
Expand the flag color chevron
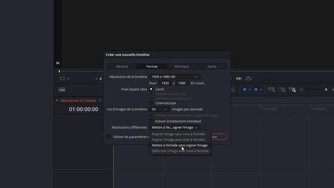coord(249,90)
